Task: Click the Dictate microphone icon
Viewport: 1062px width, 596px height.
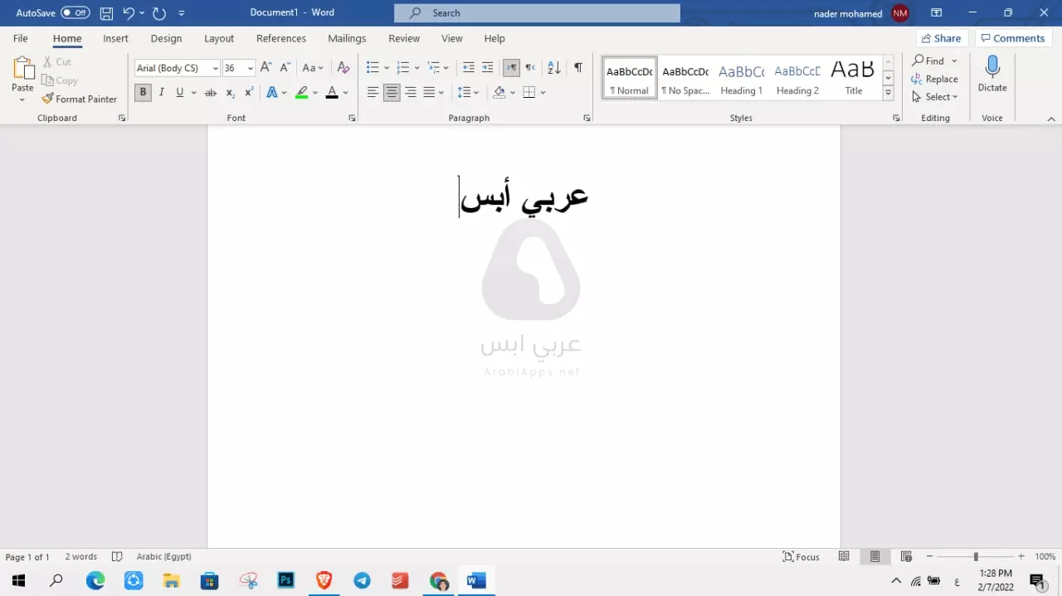Action: pyautogui.click(x=992, y=75)
